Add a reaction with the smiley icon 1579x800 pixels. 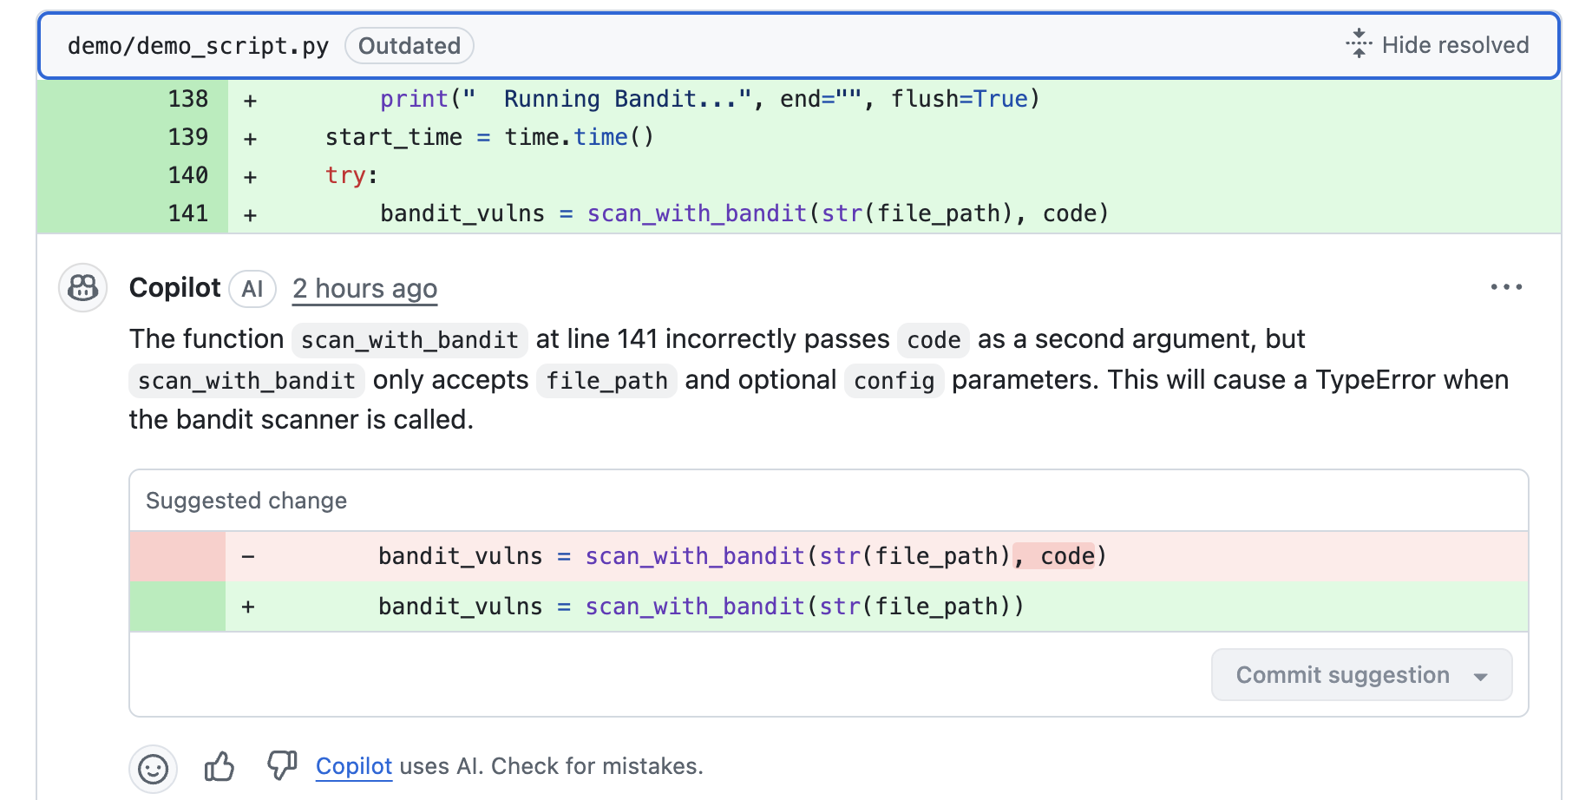pyautogui.click(x=154, y=769)
